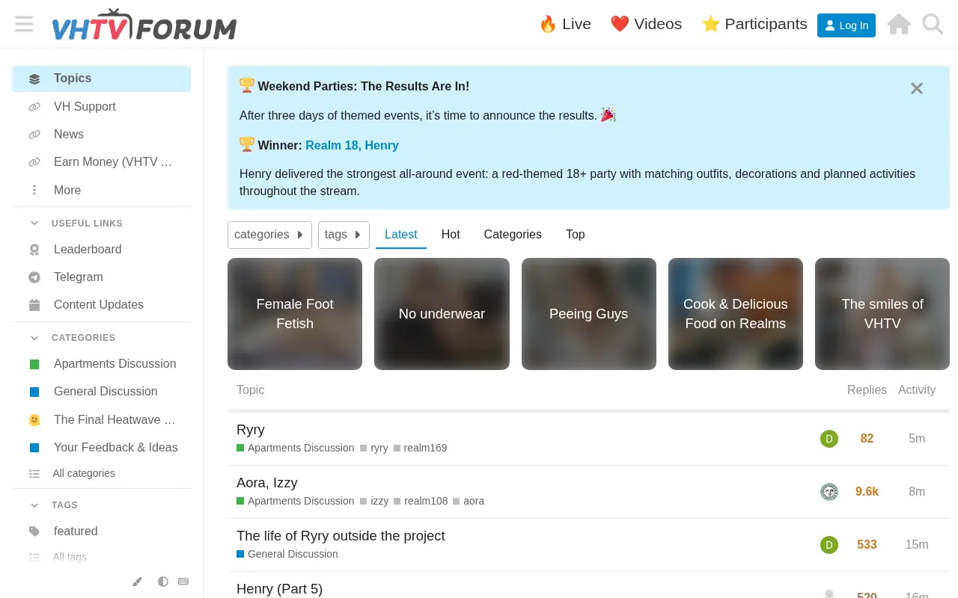958x598 pixels.
Task: Open the featured tag in sidebar
Action: click(102, 531)
